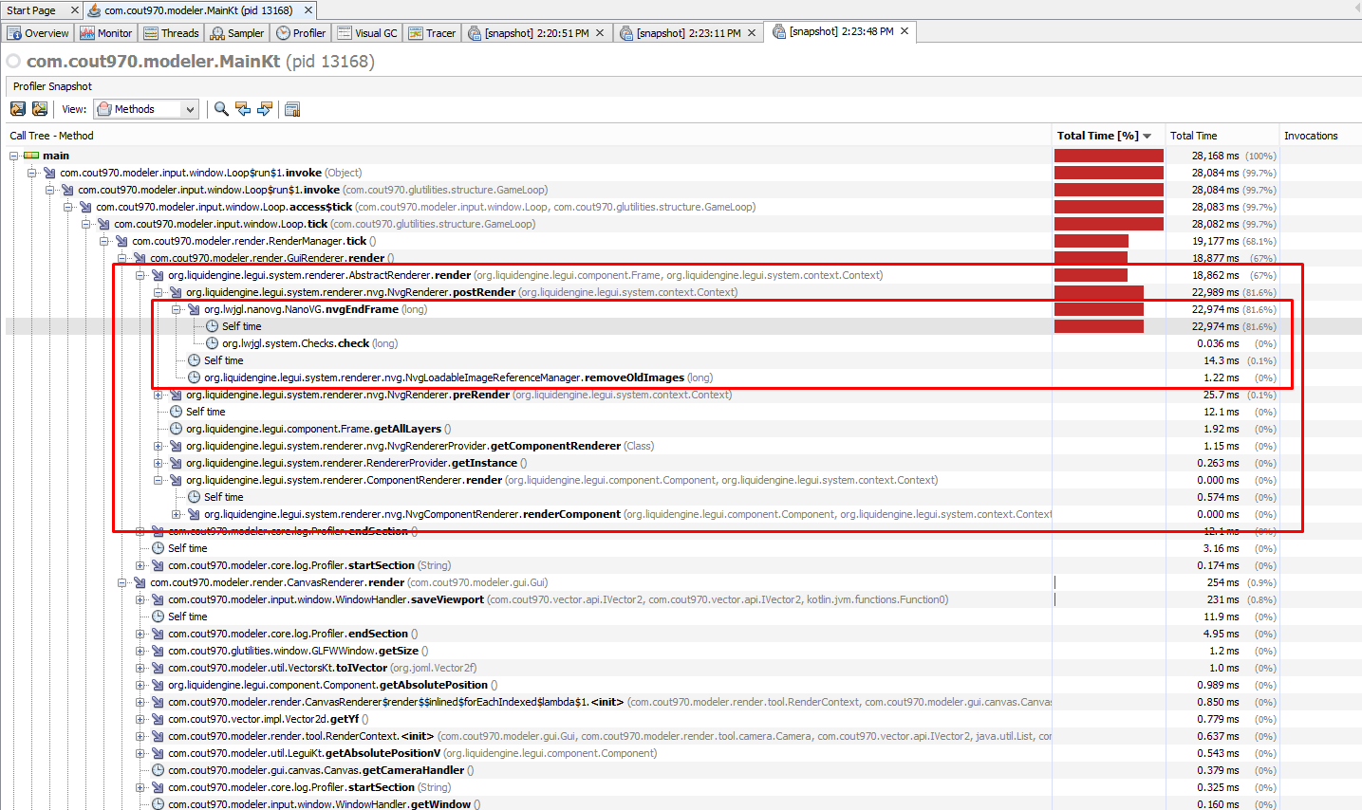Collapse the nvgEndFrame (long) node
Viewport: 1362px width, 810px height.
177,309
